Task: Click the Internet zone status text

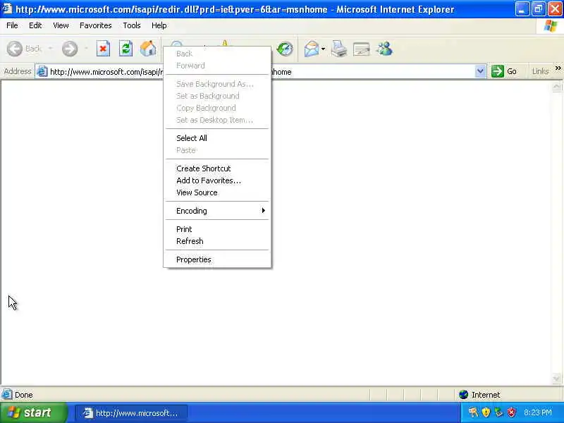Action: [x=486, y=395]
